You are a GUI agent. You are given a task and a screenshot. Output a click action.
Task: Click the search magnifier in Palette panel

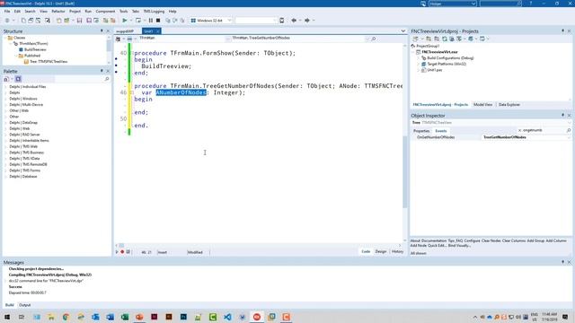tap(107, 79)
